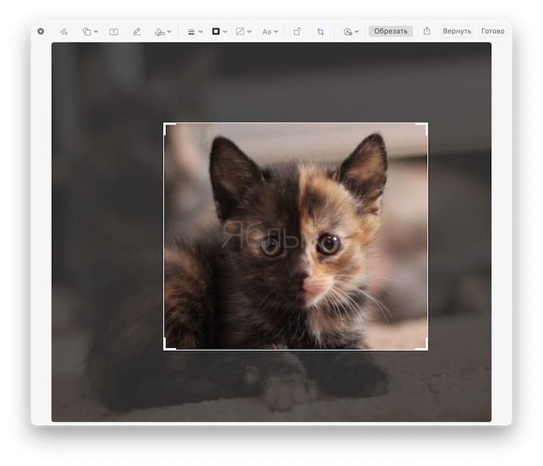Select the Sketch freehand drawing tool

[63, 32]
